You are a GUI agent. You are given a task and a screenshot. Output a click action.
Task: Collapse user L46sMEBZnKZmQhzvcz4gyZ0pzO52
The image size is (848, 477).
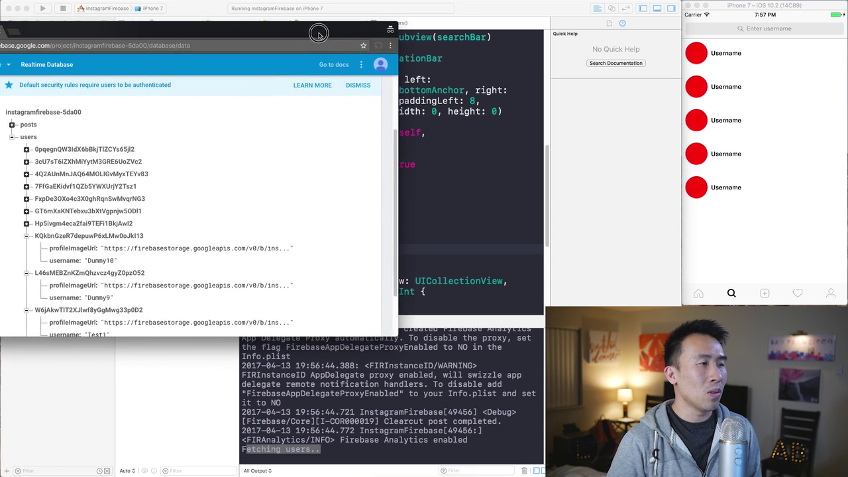tap(26, 273)
